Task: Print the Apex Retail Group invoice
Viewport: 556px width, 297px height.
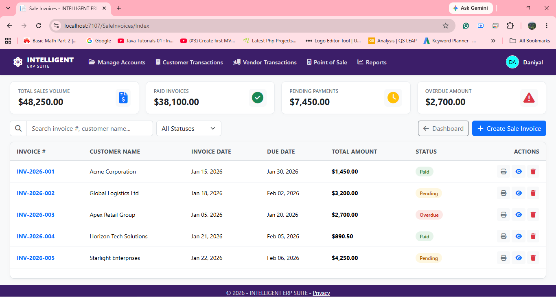Action: click(503, 215)
